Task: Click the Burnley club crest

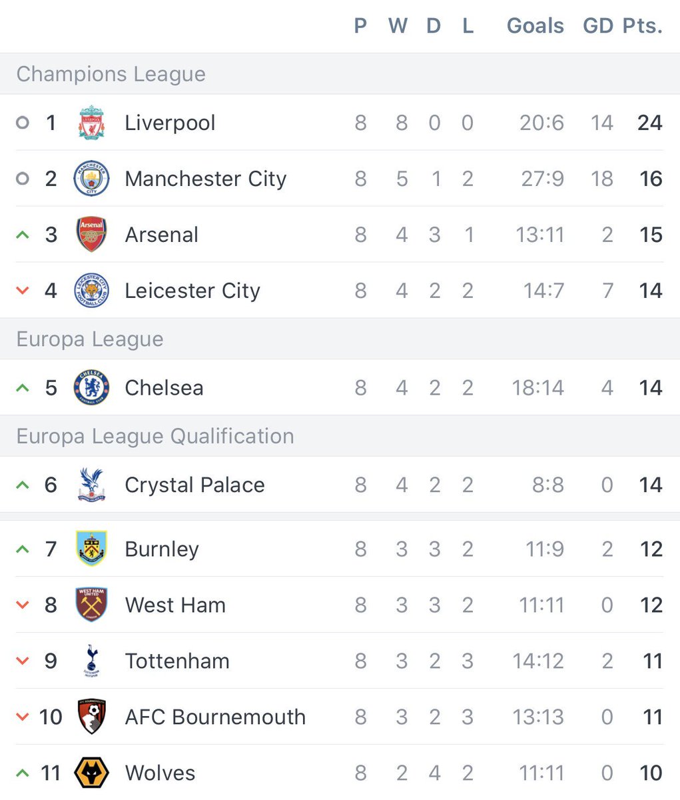Action: pos(91,549)
